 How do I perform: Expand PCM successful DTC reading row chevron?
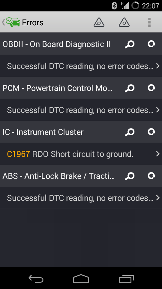(158, 110)
